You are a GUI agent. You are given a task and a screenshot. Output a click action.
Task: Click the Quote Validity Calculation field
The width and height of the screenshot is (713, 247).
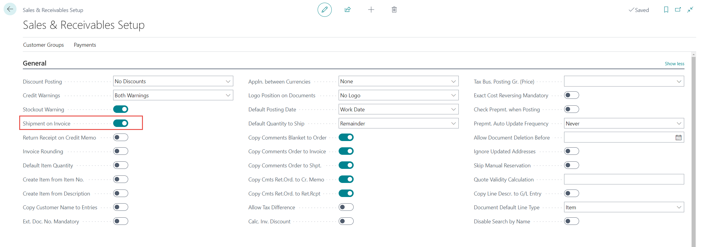[624, 179]
